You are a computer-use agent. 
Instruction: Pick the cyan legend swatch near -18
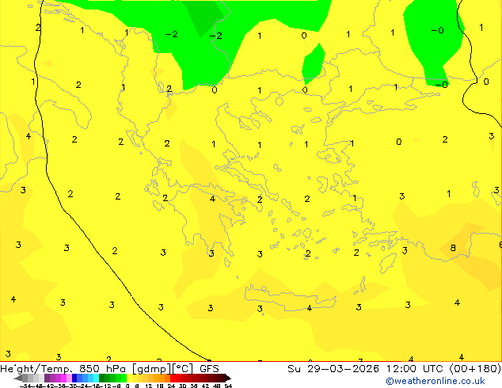(96, 378)
